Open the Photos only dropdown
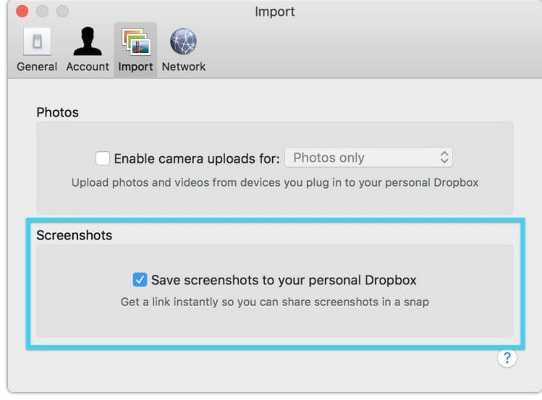This screenshot has height=400, width=542. (x=368, y=158)
